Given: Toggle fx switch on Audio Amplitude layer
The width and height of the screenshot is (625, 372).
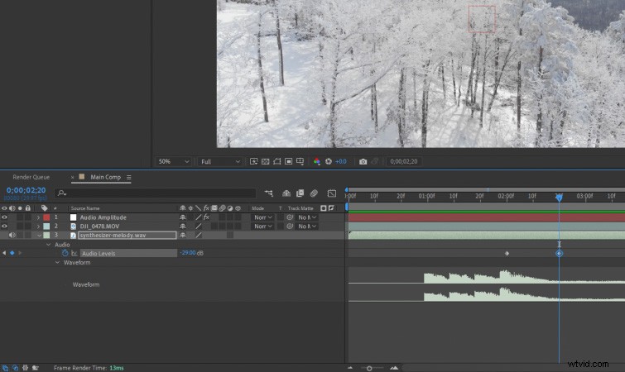Looking at the screenshot, I should pyautogui.click(x=206, y=217).
